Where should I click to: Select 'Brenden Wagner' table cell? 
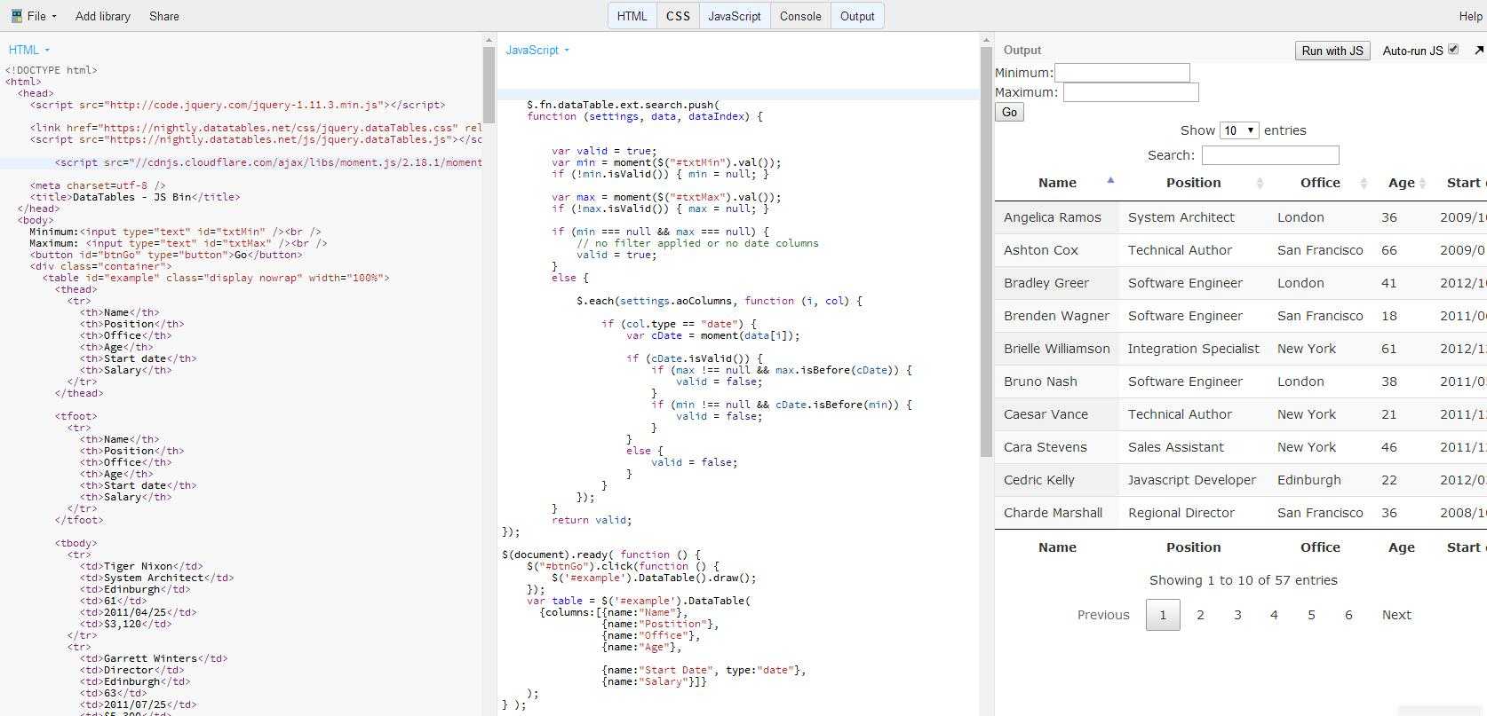1057,316
